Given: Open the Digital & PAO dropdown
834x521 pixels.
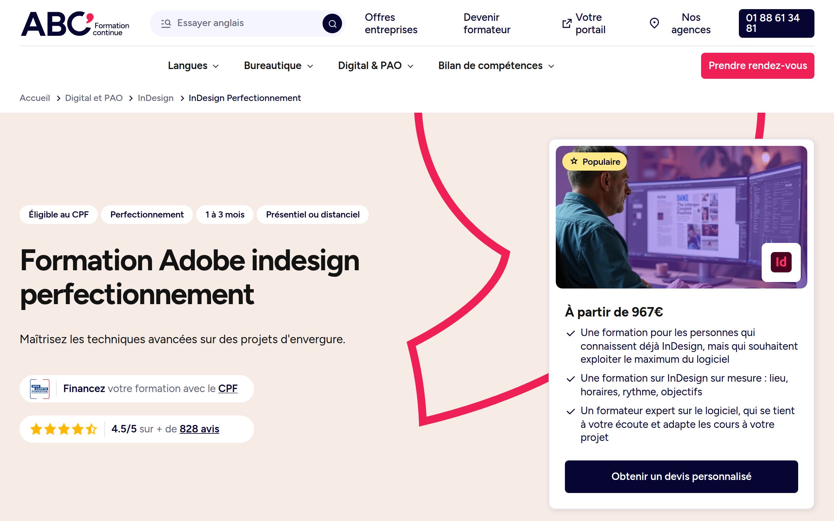Looking at the screenshot, I should (376, 65).
